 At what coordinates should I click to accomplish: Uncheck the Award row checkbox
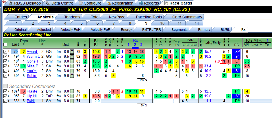(5, 52)
